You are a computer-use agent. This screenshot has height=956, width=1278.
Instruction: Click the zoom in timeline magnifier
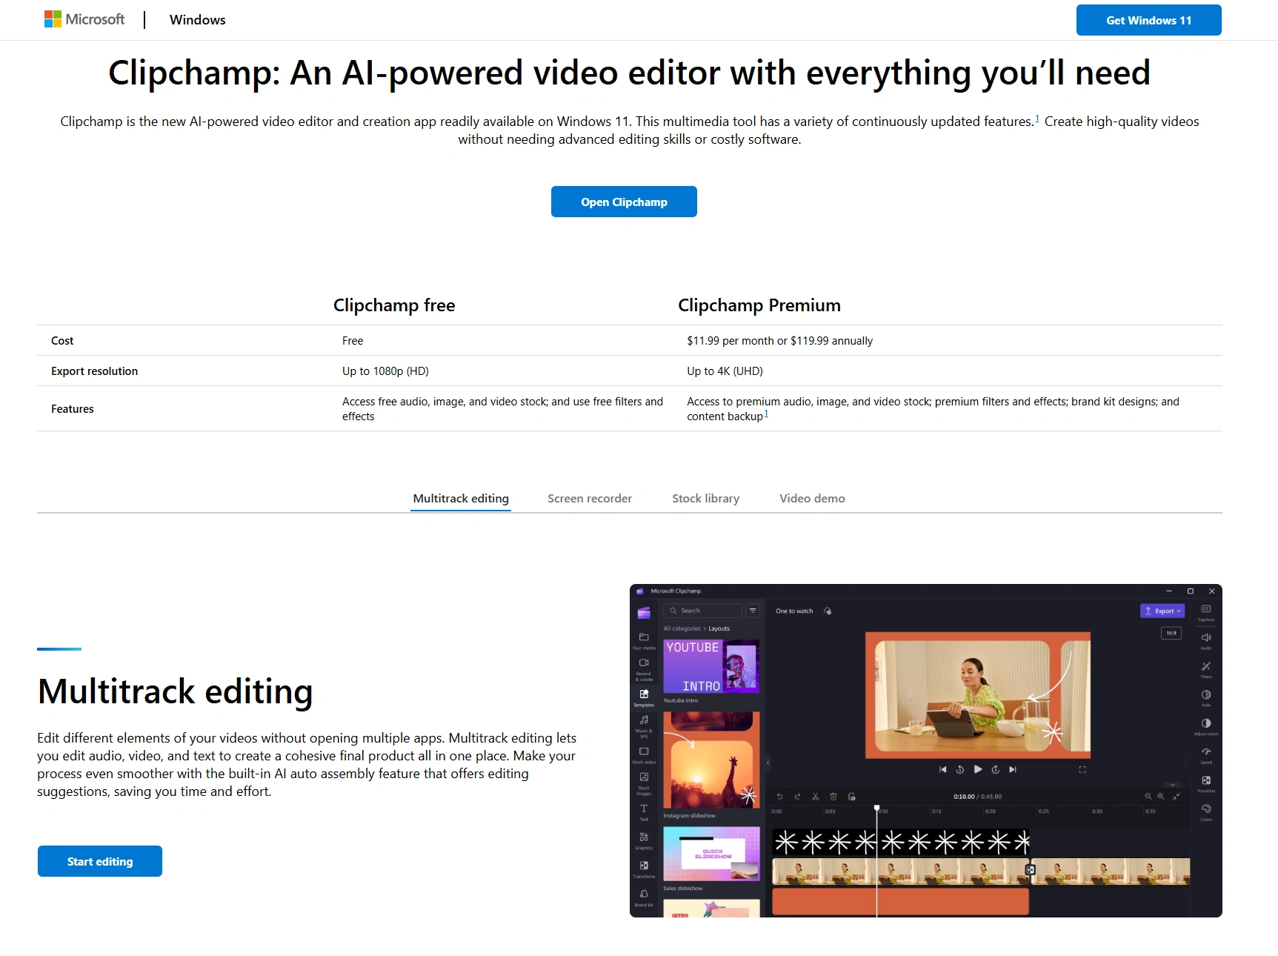pyautogui.click(x=1161, y=796)
